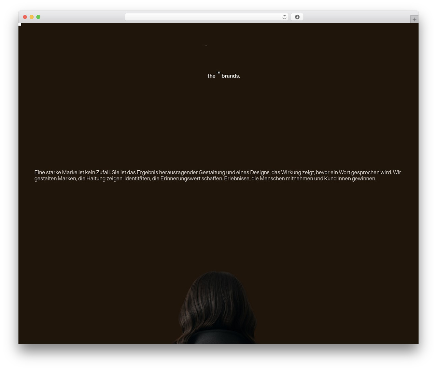Maximize the window with the green button
Screen dimensions: 437x370
(38, 17)
